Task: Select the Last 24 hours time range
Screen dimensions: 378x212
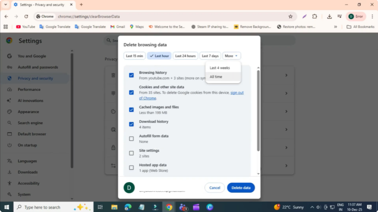Action: [x=185, y=56]
